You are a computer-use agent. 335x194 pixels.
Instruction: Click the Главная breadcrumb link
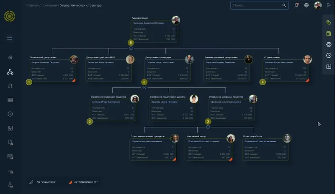pos(32,5)
